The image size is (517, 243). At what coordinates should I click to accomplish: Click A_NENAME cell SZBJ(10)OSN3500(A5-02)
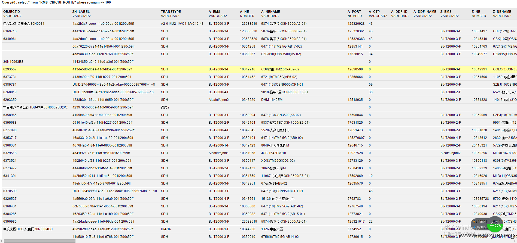pyautogui.click(x=281, y=54)
